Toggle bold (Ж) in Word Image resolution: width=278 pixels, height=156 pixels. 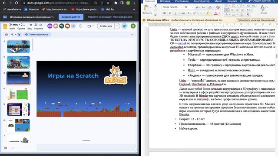[x=165, y=13]
